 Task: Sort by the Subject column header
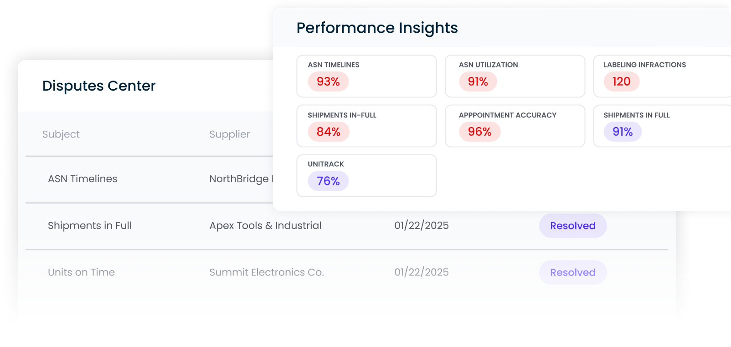pos(61,134)
